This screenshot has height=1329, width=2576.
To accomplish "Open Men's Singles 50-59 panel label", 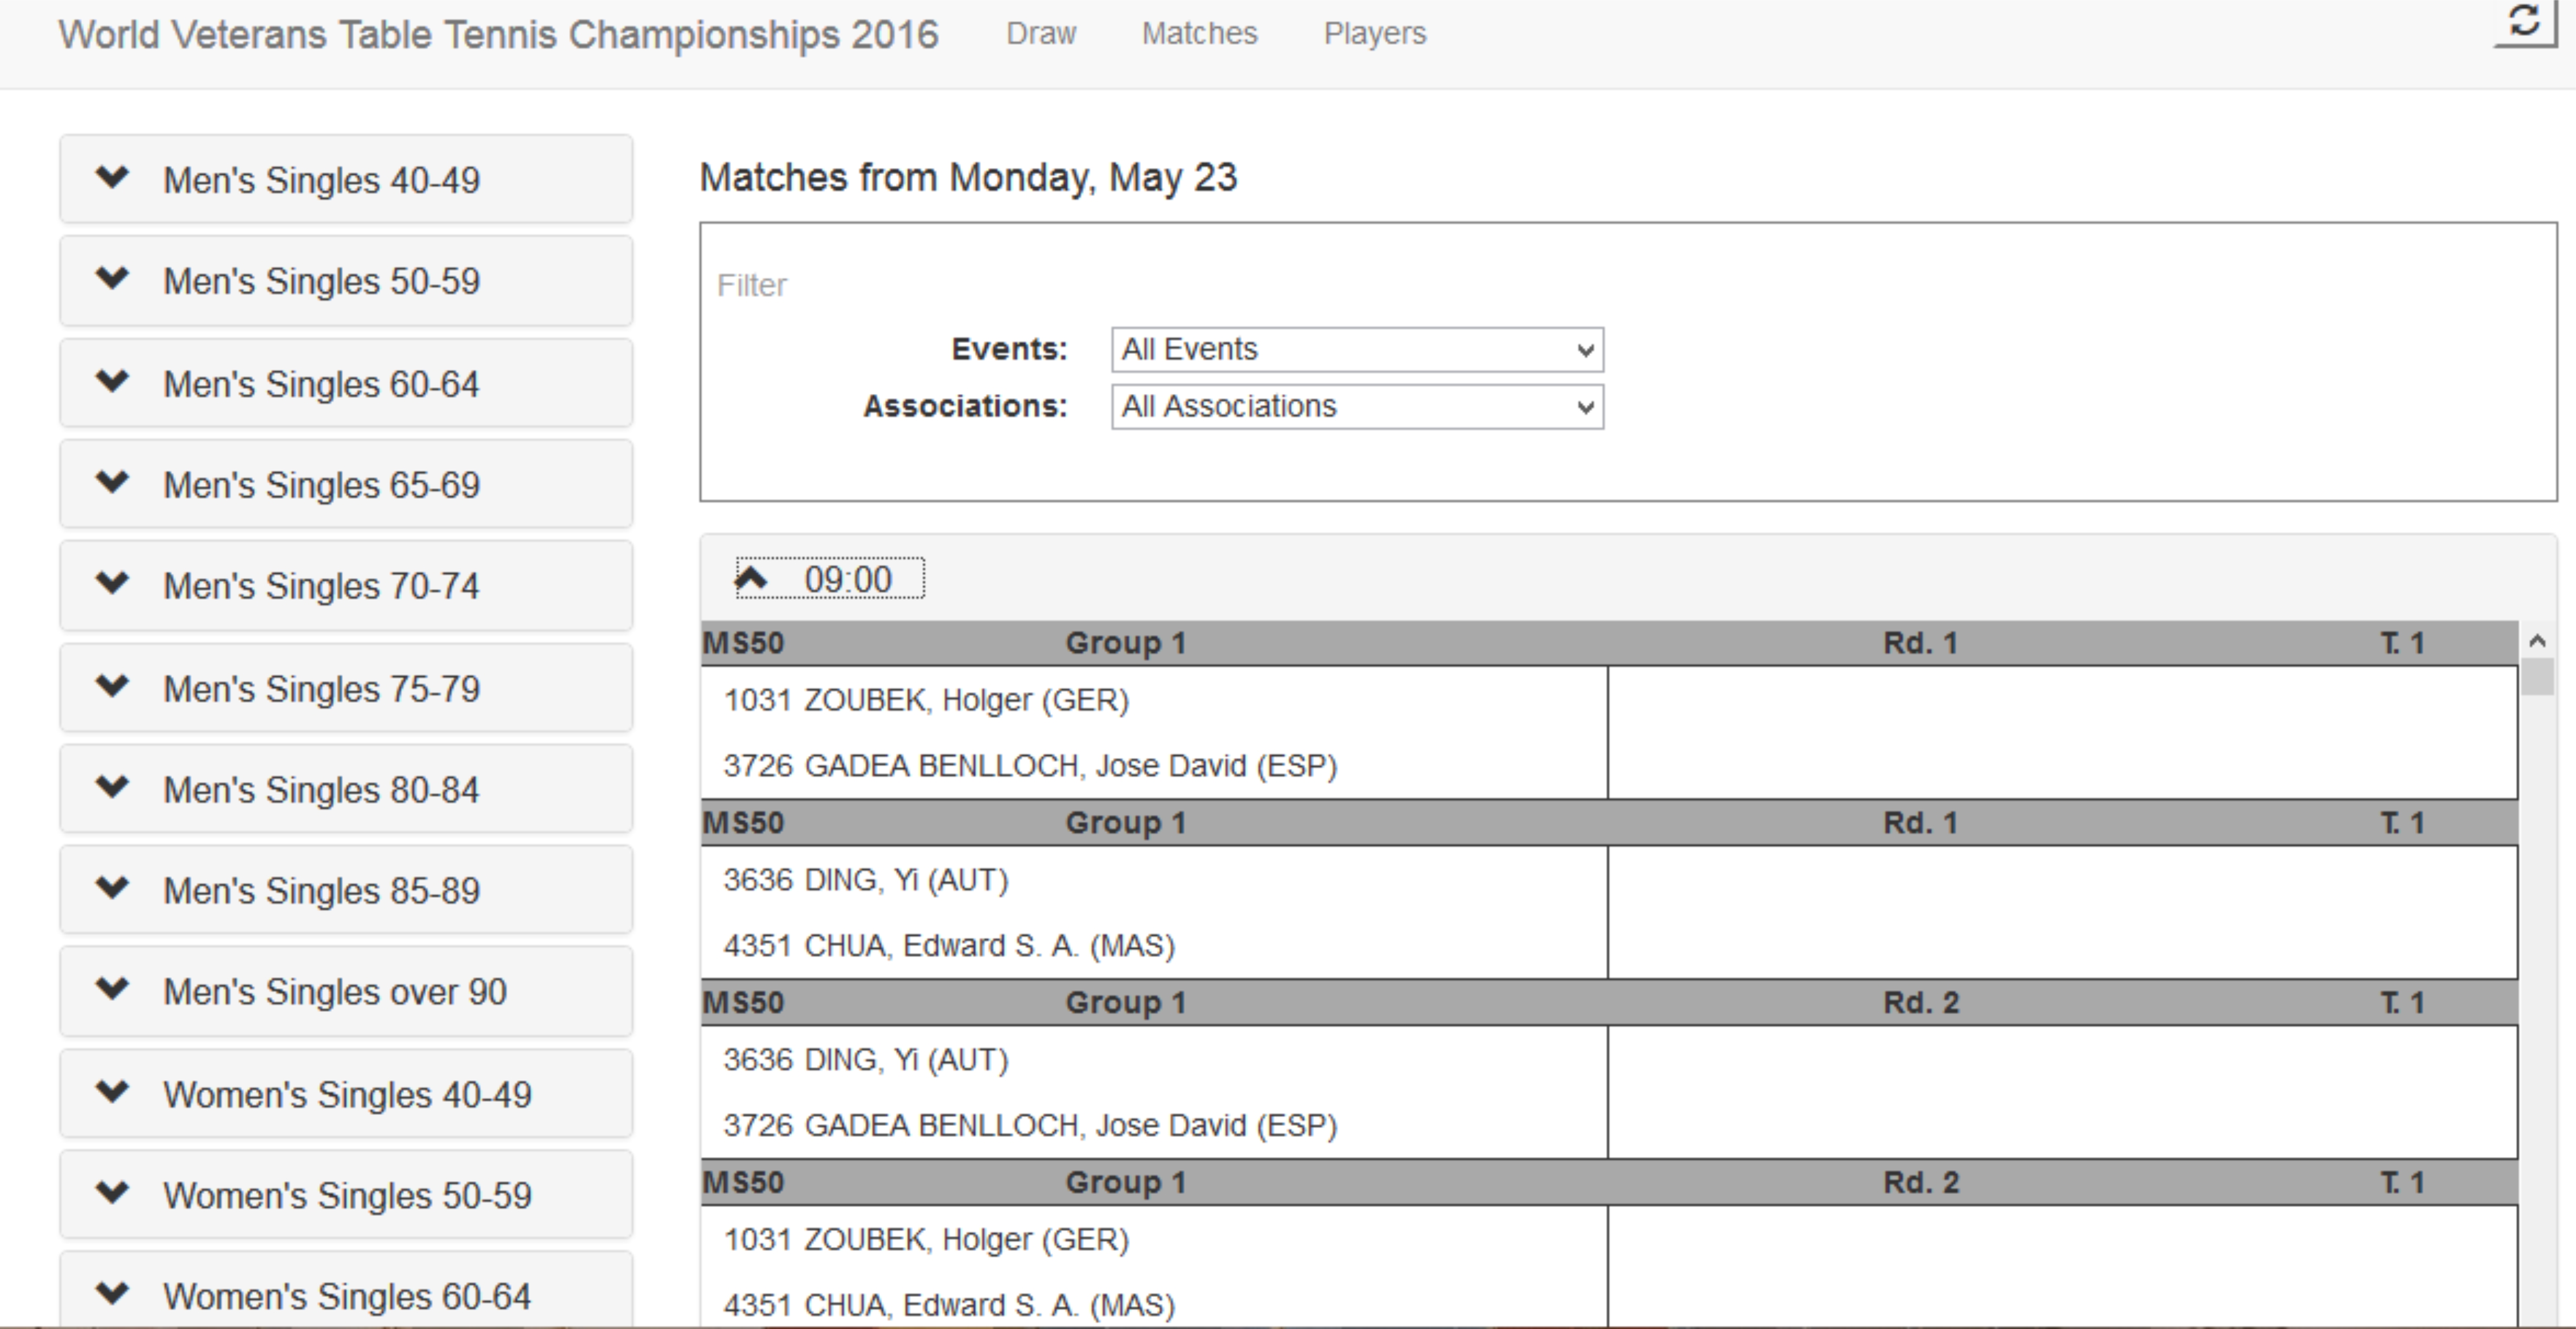I will [321, 282].
